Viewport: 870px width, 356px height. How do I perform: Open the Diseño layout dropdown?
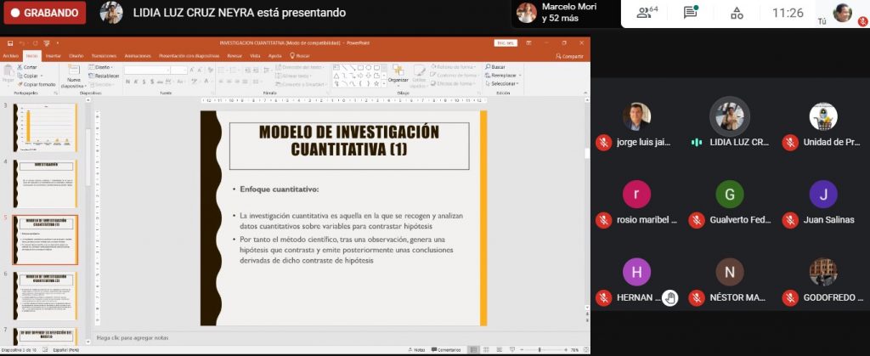pos(100,67)
